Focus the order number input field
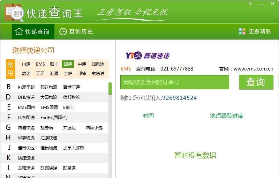 [175, 82]
